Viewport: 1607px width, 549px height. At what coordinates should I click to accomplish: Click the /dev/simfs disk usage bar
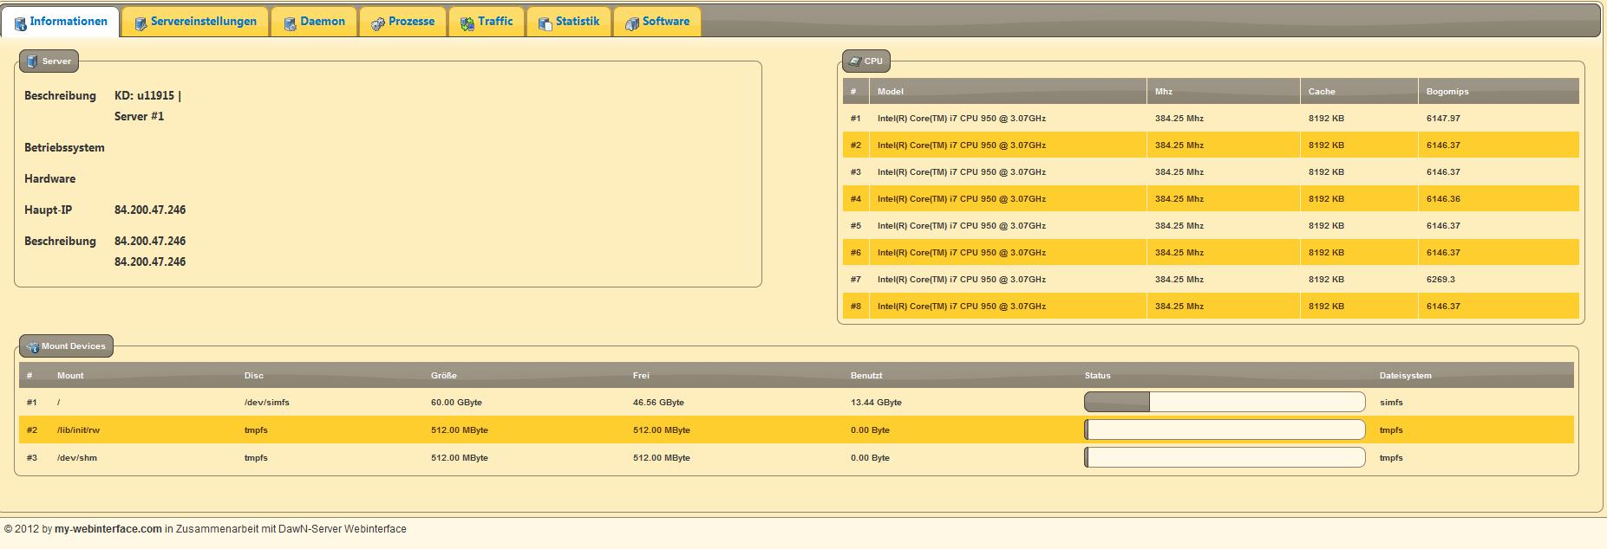tap(1224, 402)
